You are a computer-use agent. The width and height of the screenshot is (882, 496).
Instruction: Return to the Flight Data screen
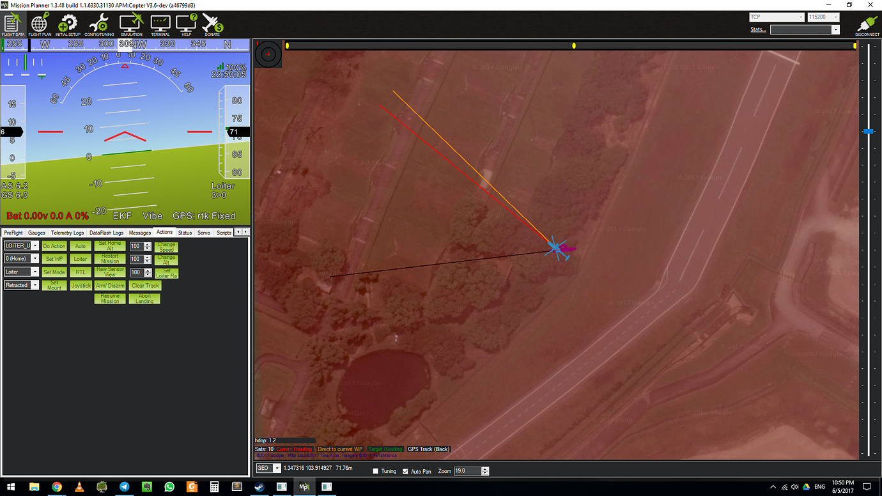point(12,26)
